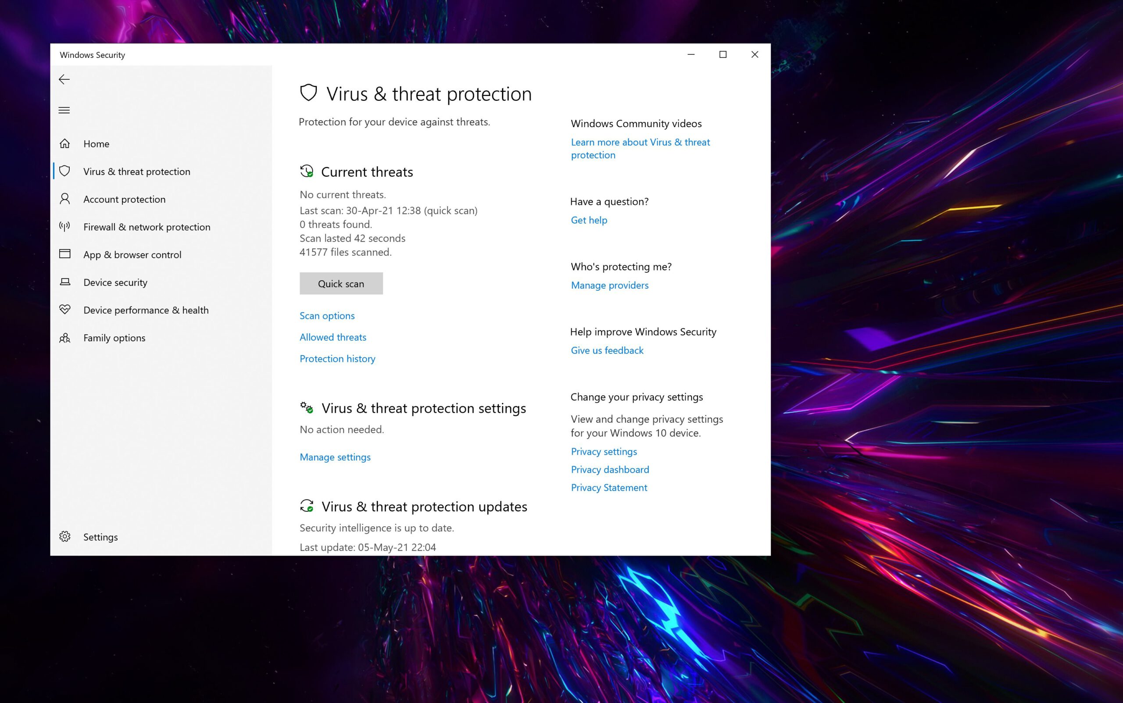
Task: Click the Family options people icon
Action: pyautogui.click(x=64, y=338)
